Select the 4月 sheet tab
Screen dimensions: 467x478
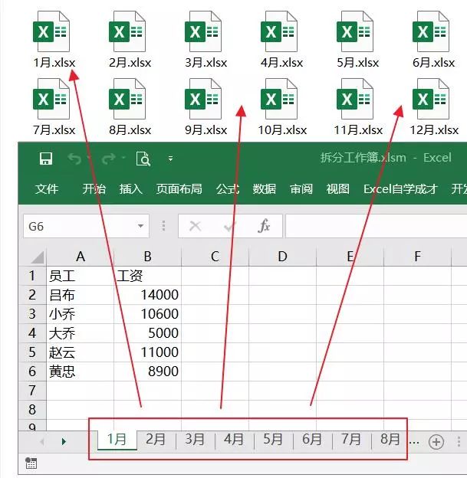[x=234, y=440]
